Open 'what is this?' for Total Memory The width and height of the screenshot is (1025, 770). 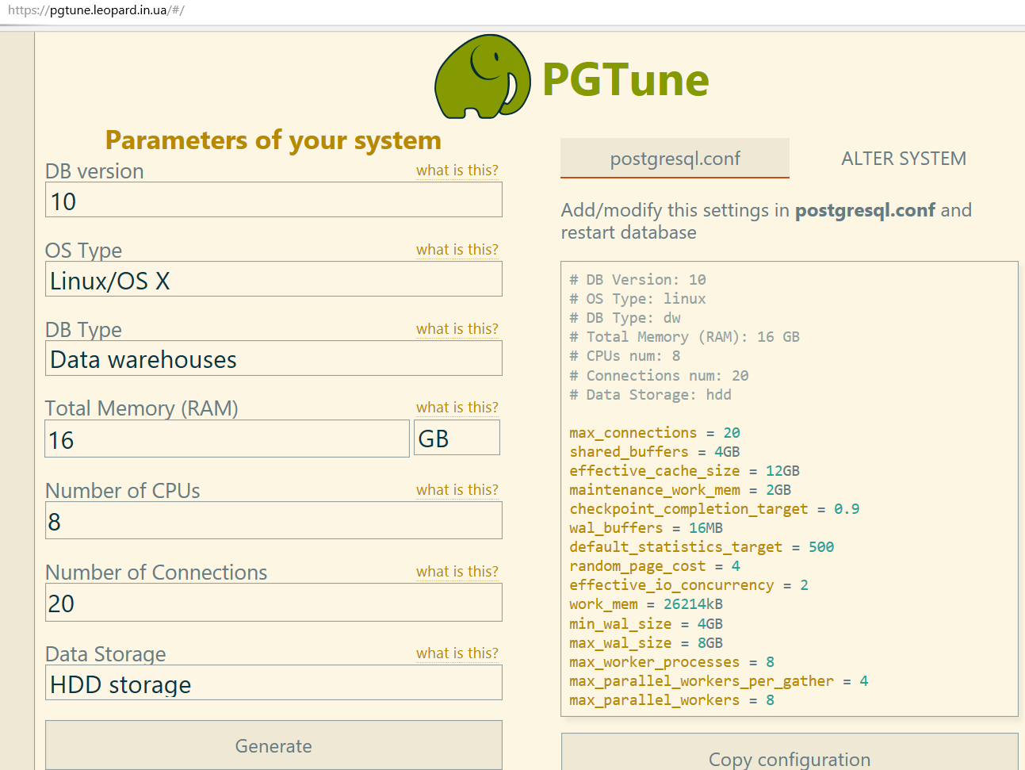point(457,408)
